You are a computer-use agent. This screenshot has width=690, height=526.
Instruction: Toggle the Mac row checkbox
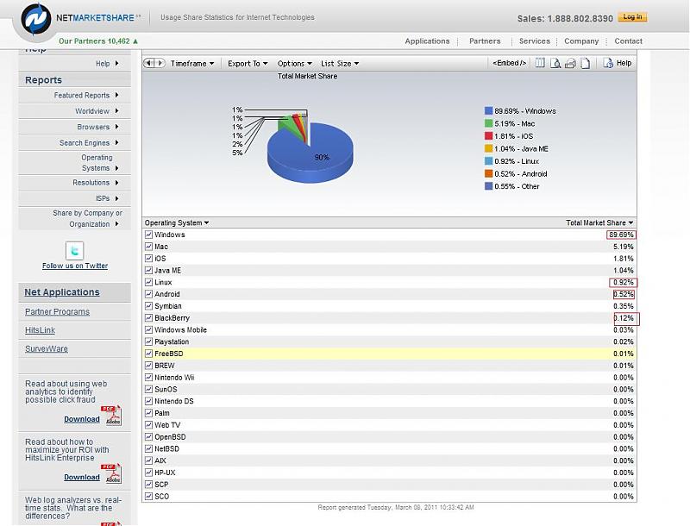pyautogui.click(x=148, y=247)
